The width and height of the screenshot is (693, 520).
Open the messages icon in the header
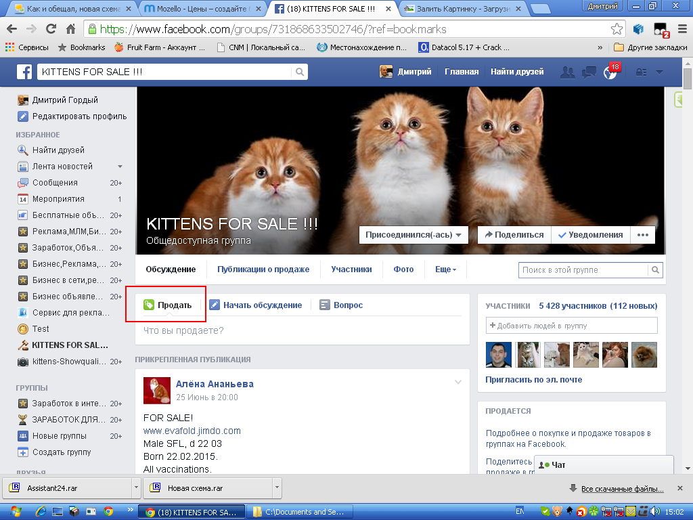pos(589,72)
